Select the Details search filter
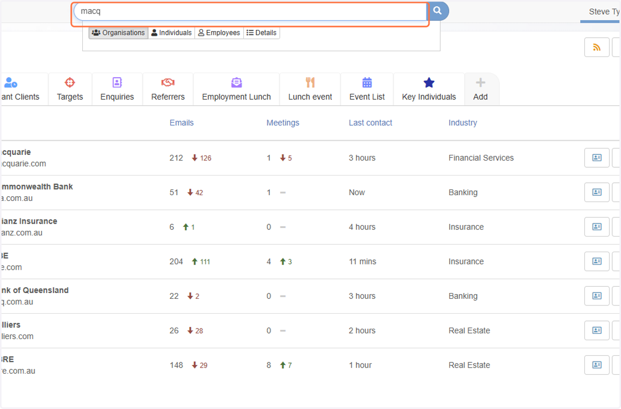Image resolution: width=621 pixels, height=409 pixels. click(261, 33)
